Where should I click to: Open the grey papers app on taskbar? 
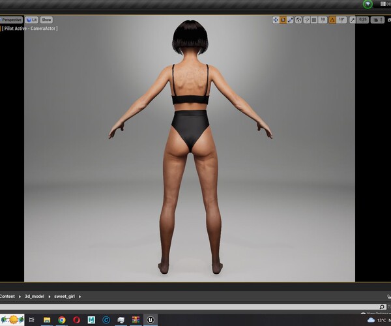(x=121, y=319)
